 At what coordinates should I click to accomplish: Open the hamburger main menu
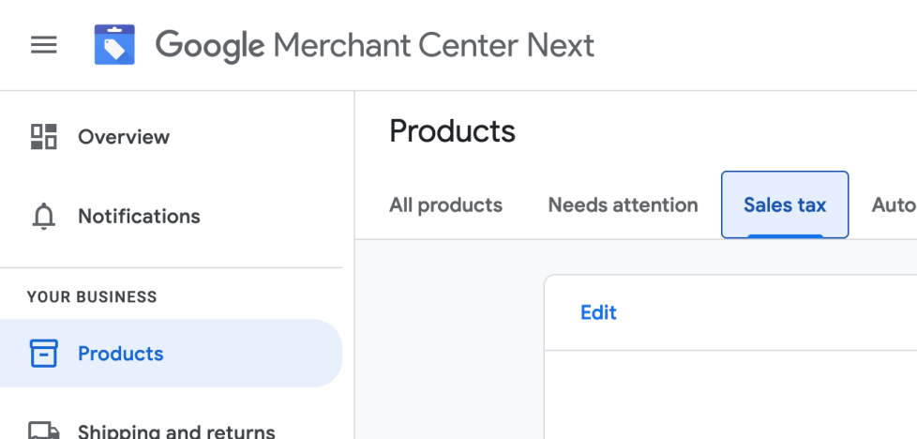pyautogui.click(x=44, y=45)
